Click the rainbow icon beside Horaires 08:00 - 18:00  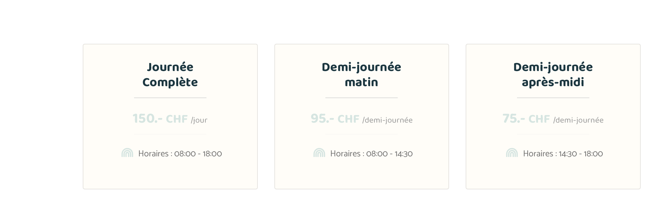coord(127,153)
